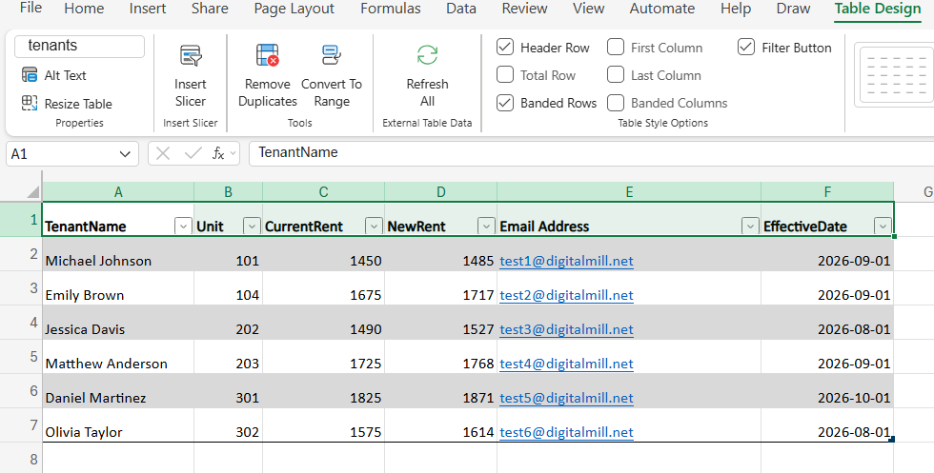Refresh all external table data
Viewport: 934px width, 473px height.
coord(427,76)
